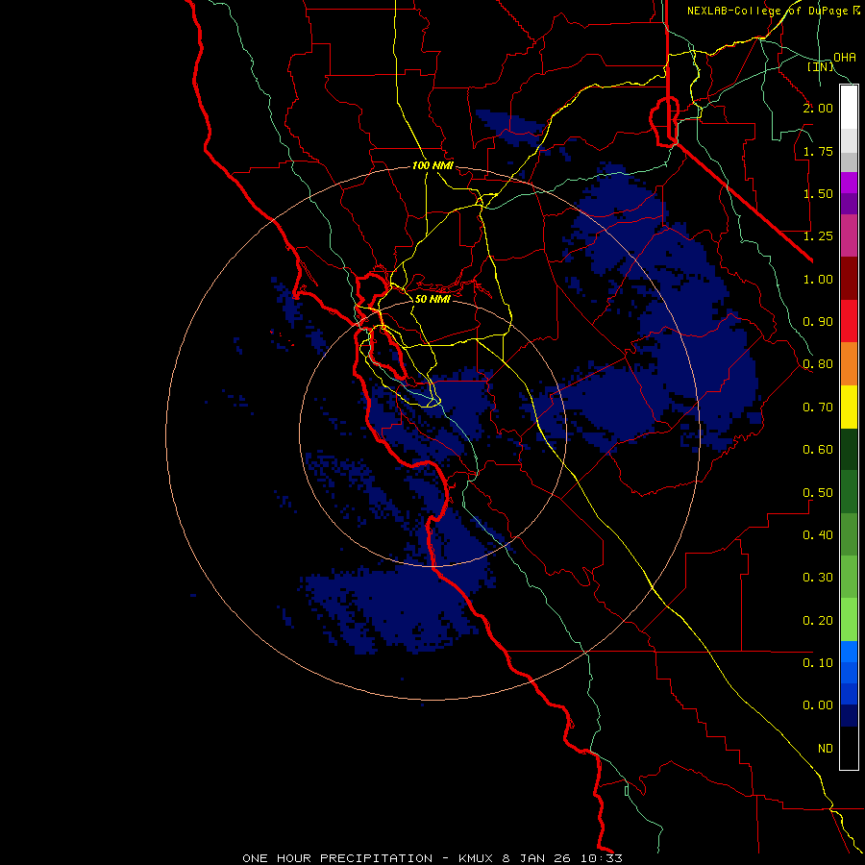The width and height of the screenshot is (865, 865).
Task: Click the '1.00' scale value
Action: click(x=818, y=279)
